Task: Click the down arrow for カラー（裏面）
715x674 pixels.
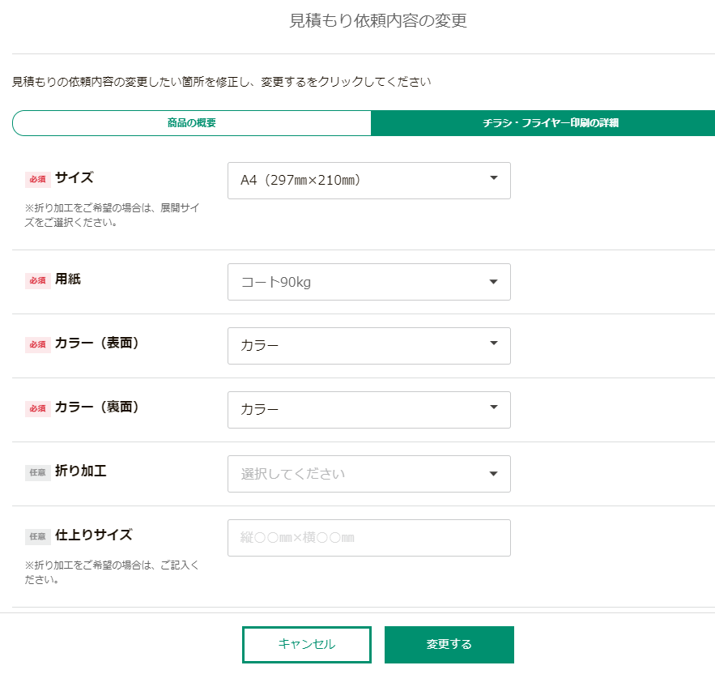Action: click(494, 408)
